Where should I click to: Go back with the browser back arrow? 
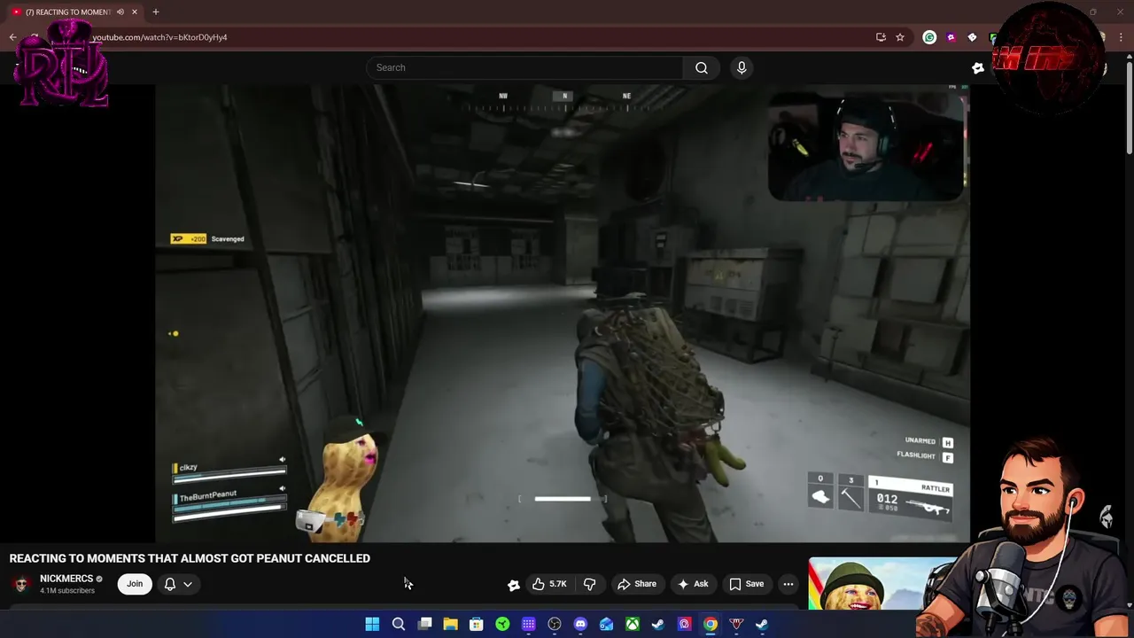[12, 37]
